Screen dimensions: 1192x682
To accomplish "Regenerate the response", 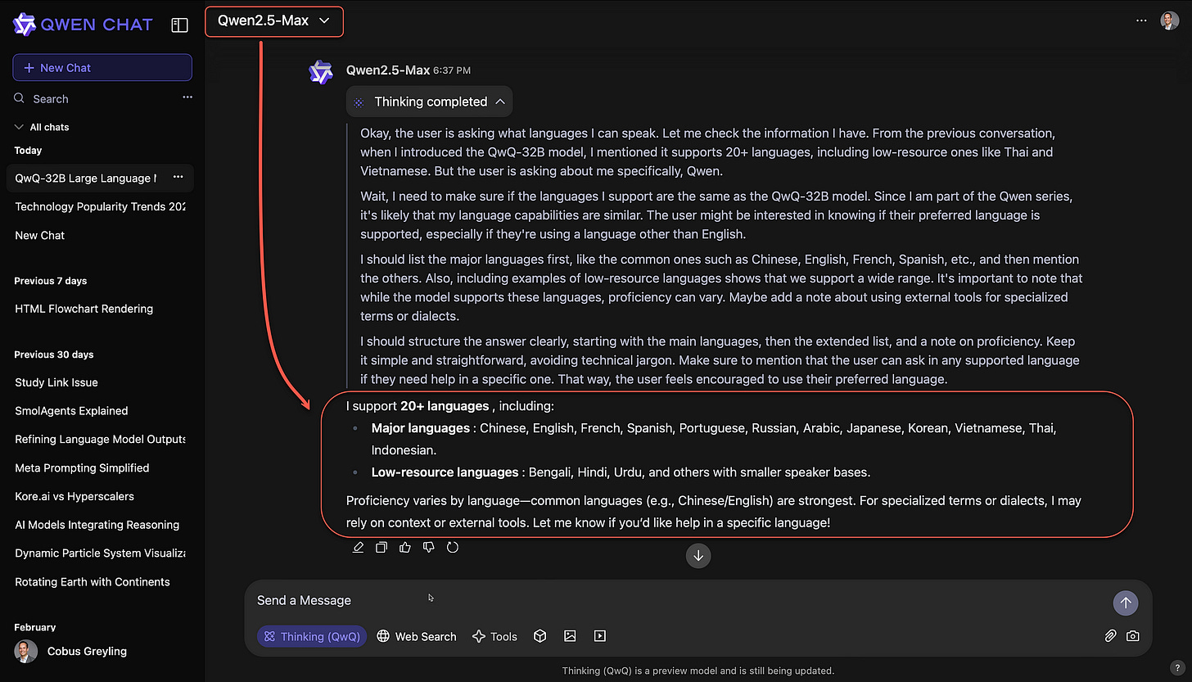I will (x=453, y=547).
